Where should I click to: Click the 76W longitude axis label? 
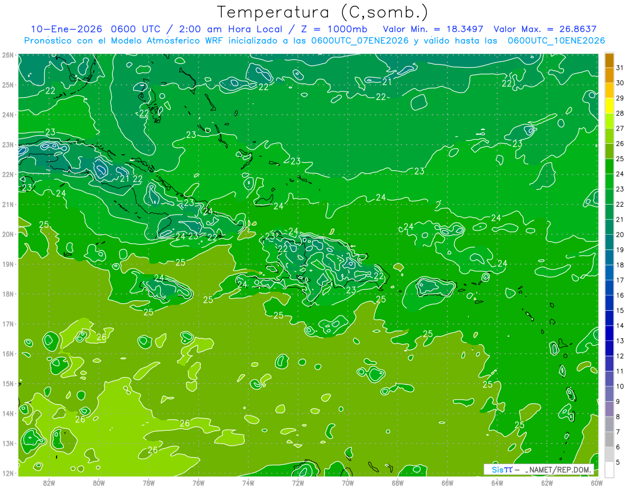pyautogui.click(x=198, y=483)
